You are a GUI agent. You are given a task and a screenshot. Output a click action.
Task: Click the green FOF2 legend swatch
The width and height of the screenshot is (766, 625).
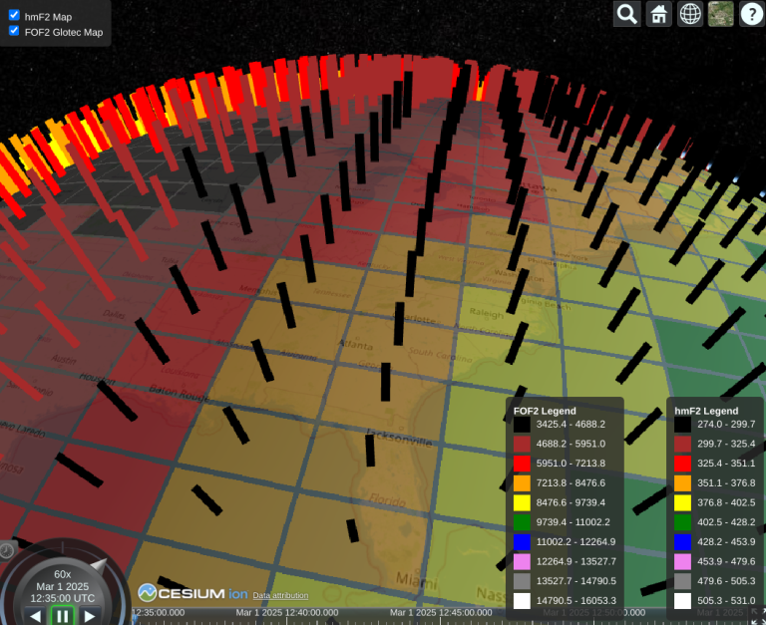[x=522, y=522]
